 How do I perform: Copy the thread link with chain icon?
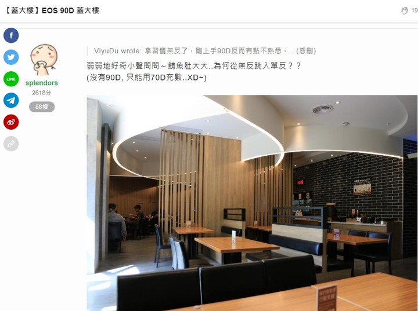point(11,144)
